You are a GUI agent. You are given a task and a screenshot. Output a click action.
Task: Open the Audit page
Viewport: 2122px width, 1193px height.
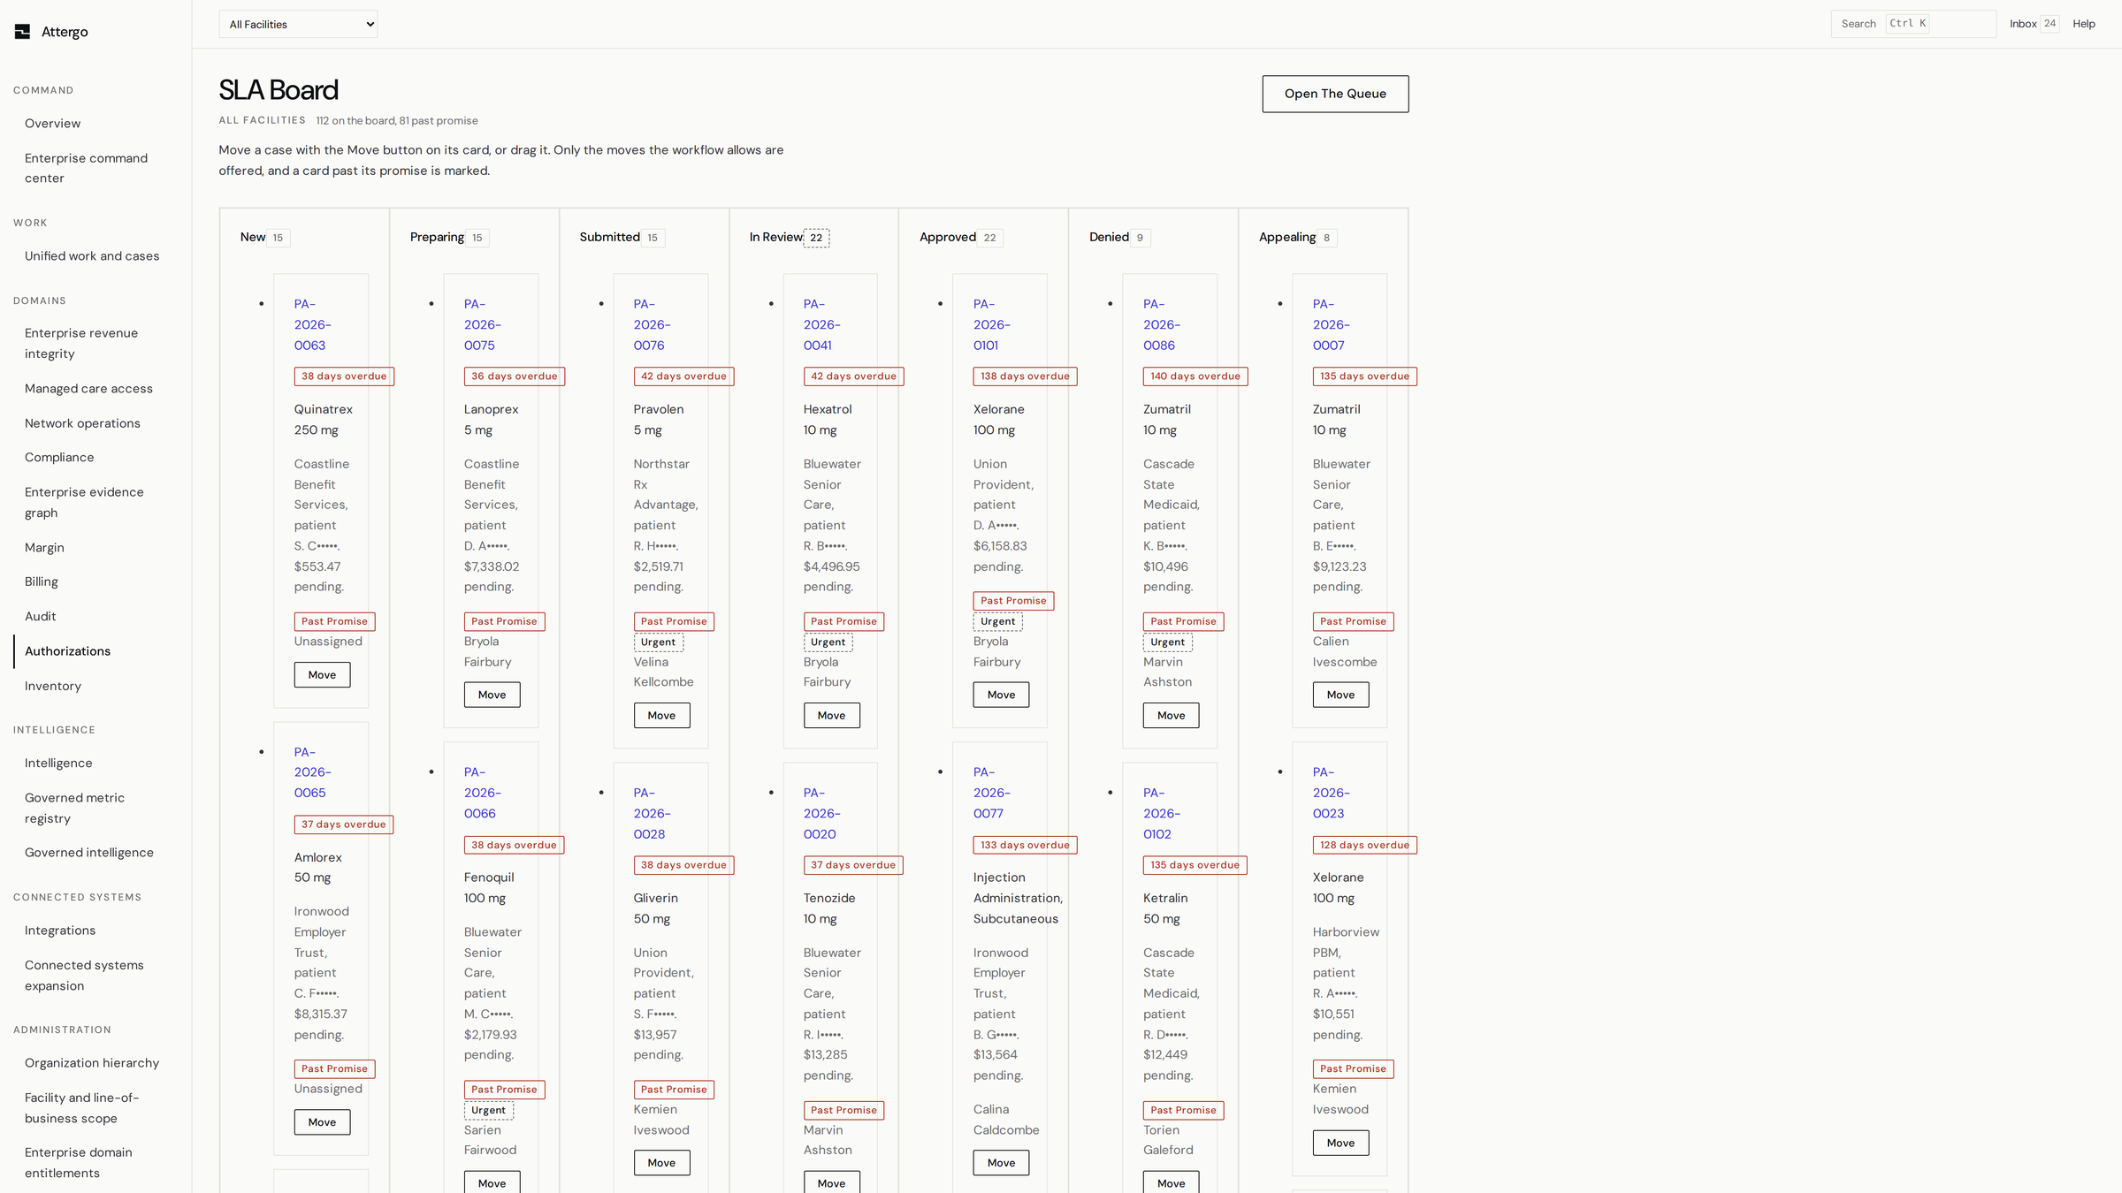[x=40, y=617]
